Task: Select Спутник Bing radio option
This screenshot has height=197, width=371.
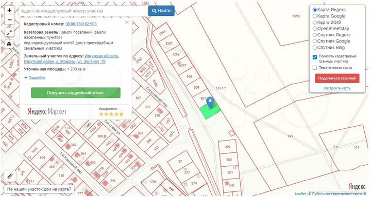Action: (315, 47)
